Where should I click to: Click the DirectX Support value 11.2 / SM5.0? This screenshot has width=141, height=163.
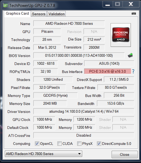(119, 79)
